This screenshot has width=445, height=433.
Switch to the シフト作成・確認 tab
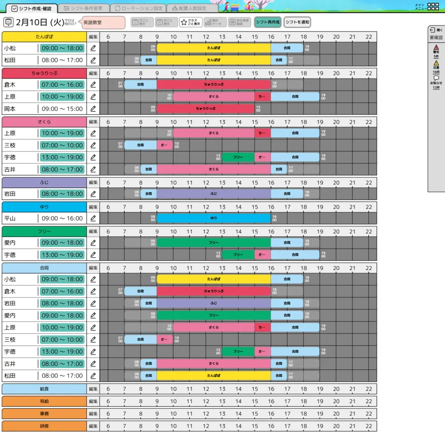pyautogui.click(x=32, y=8)
